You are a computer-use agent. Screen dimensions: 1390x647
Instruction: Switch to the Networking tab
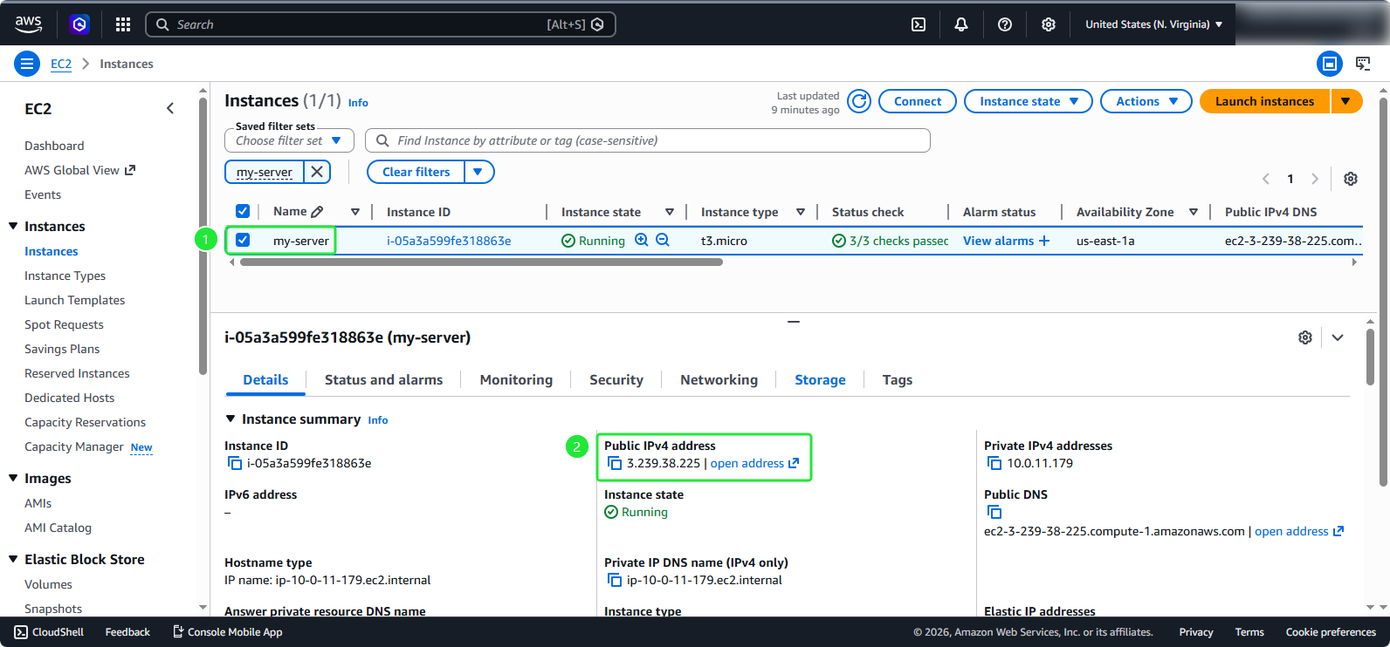(x=719, y=379)
